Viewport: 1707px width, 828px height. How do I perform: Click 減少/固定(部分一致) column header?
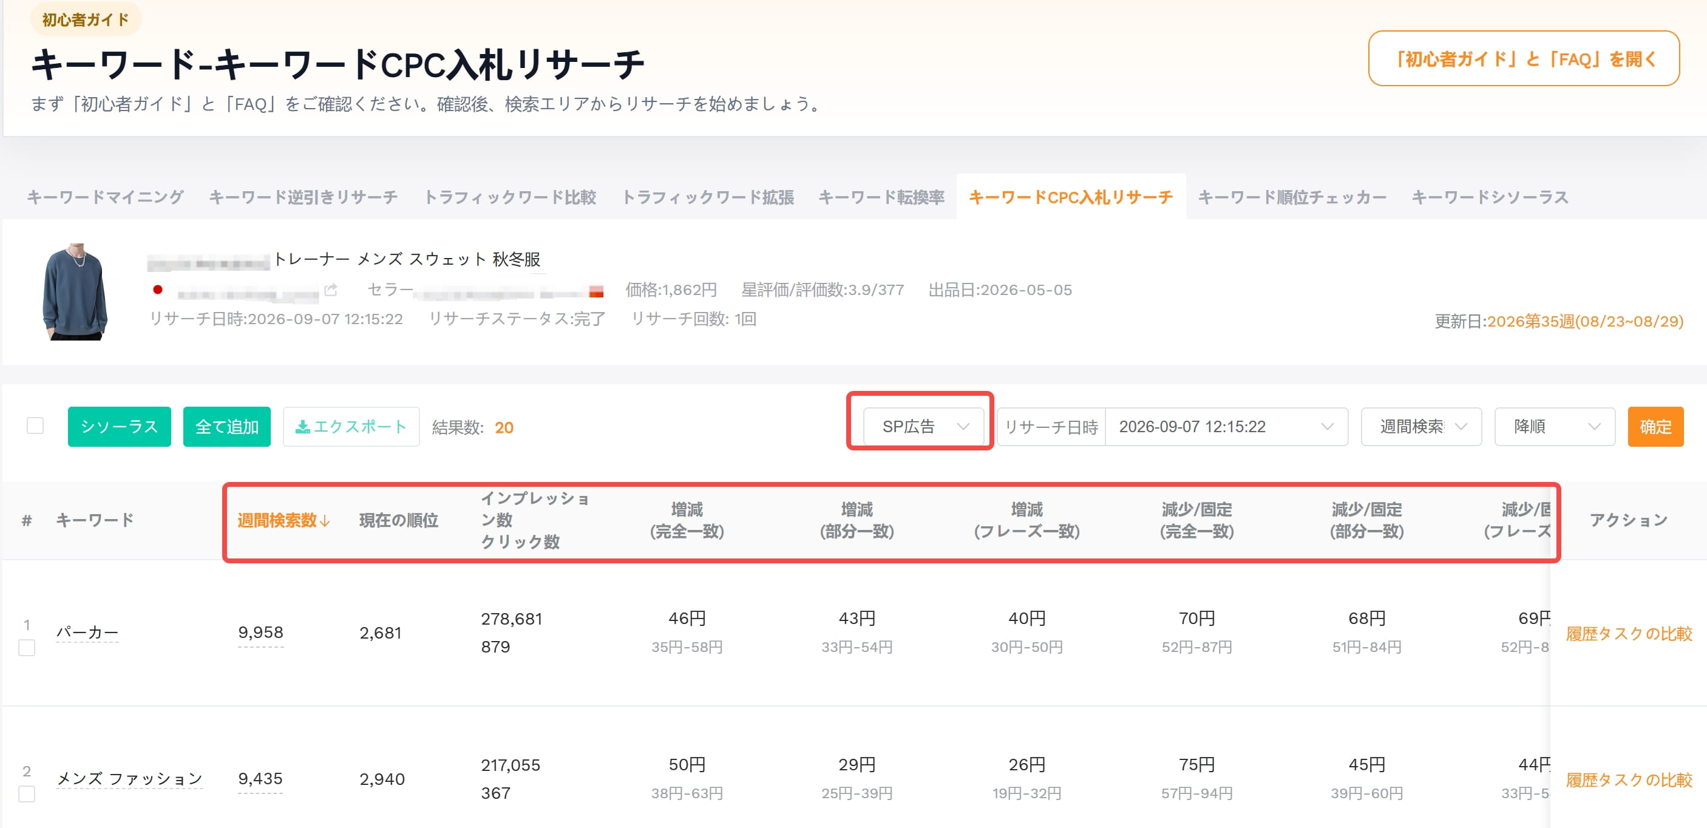[1366, 521]
